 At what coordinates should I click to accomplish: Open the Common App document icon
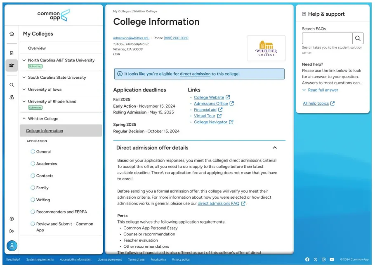[12, 53]
